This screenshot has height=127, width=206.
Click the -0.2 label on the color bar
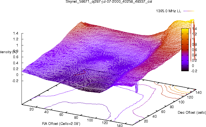point(194,71)
